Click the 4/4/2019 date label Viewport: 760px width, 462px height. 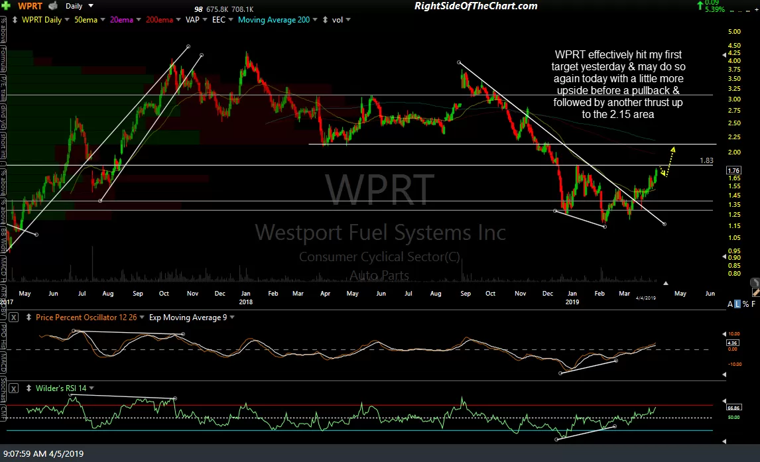[x=646, y=298]
